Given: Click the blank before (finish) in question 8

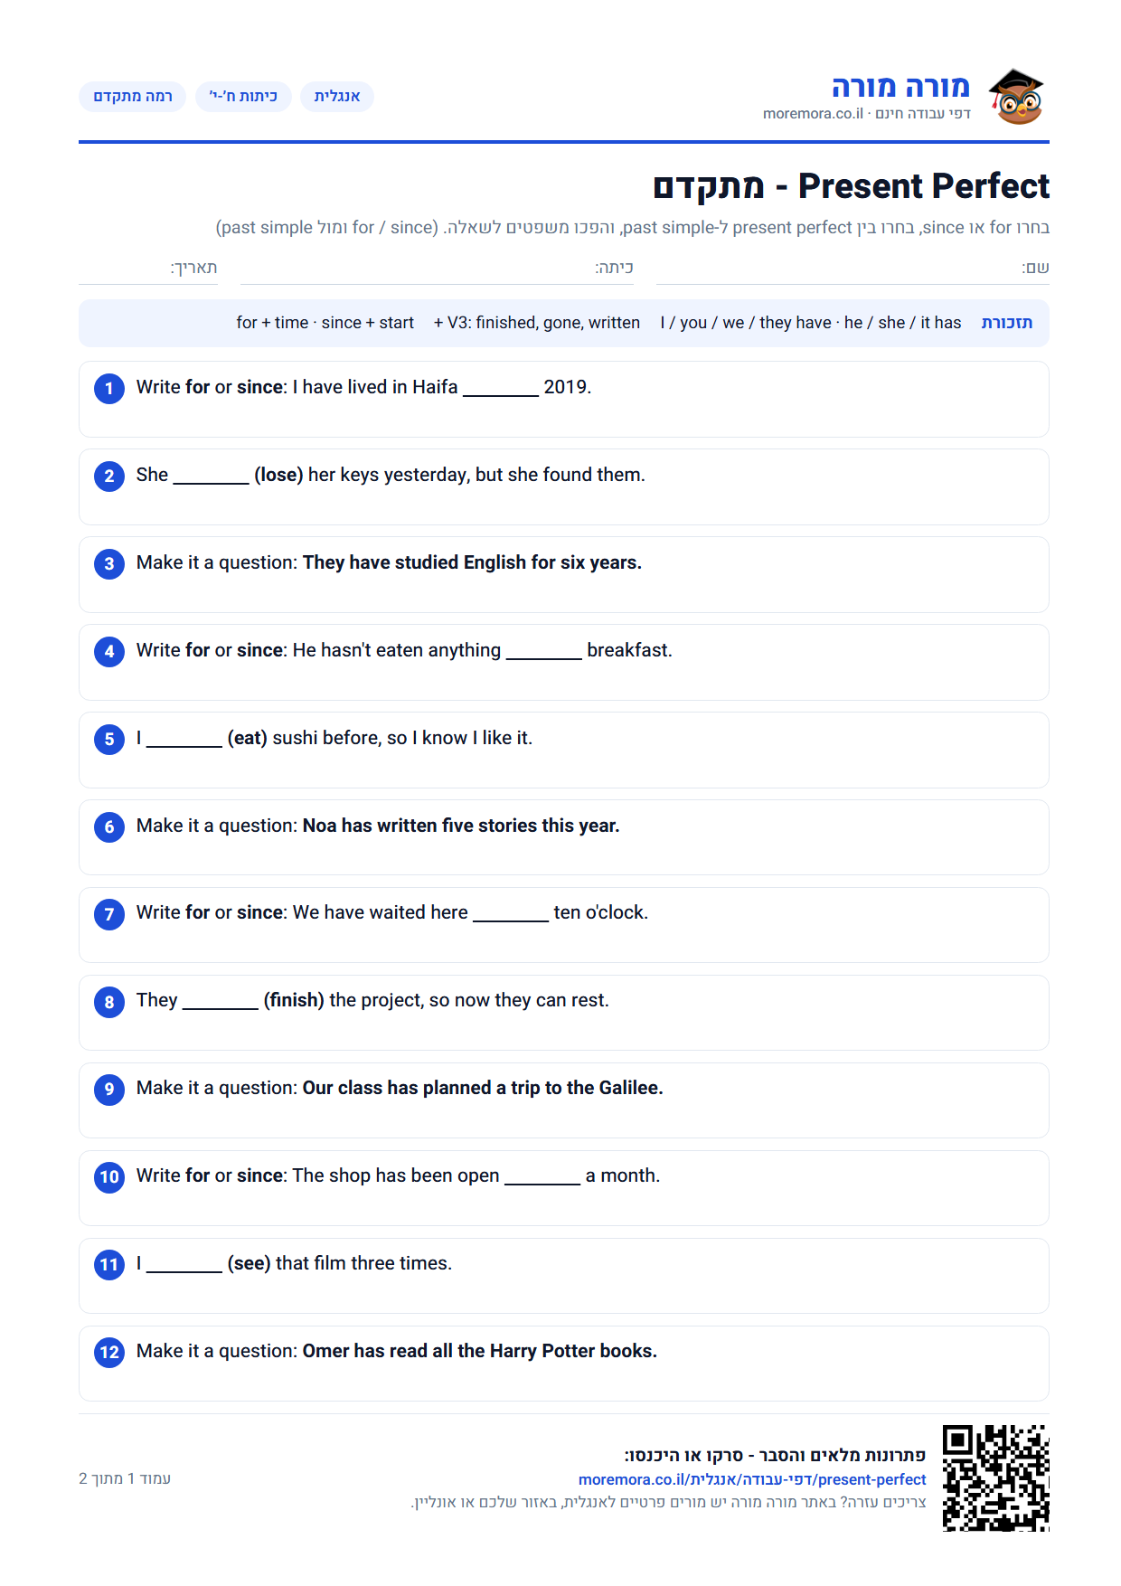Looking at the screenshot, I should (x=221, y=1003).
